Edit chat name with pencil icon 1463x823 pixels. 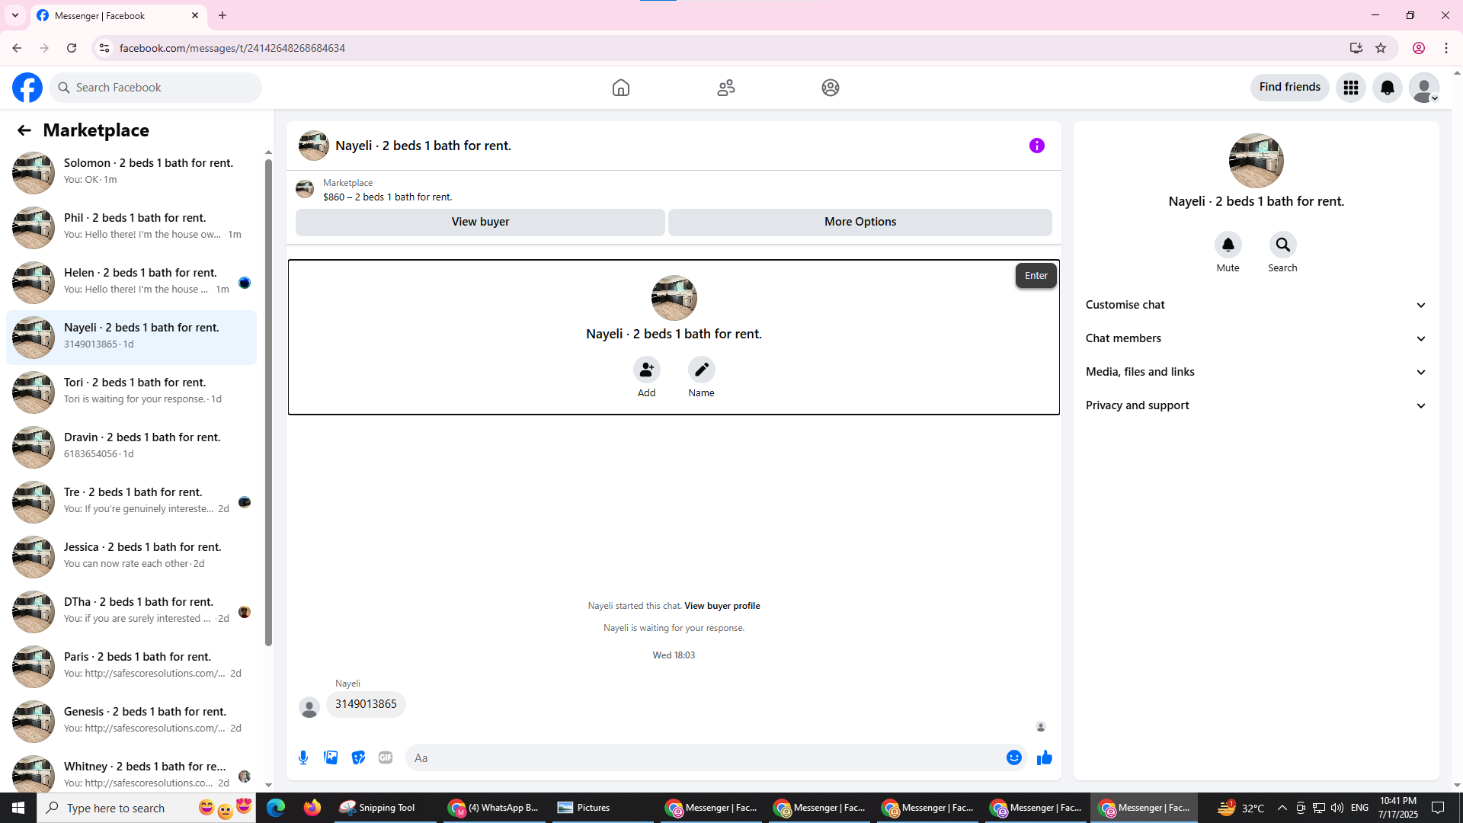702,370
